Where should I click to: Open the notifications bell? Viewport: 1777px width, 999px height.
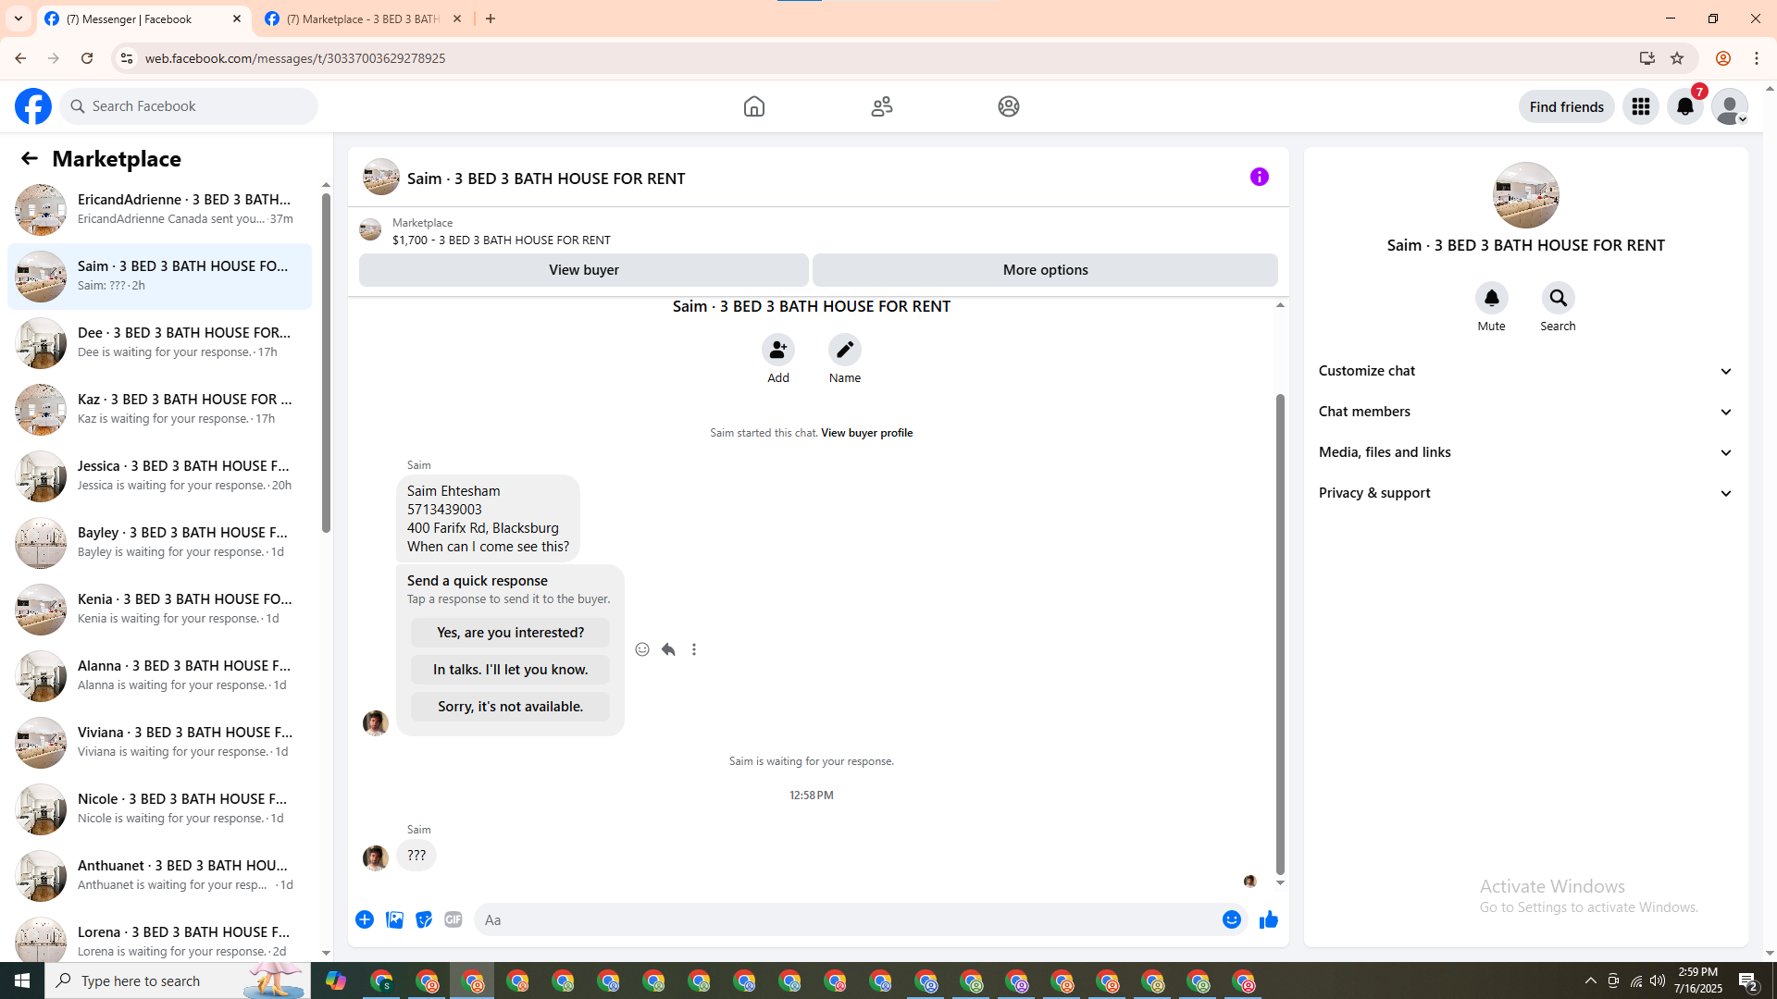[x=1685, y=106]
